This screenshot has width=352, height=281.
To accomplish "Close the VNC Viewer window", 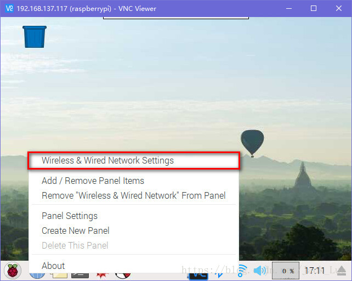I will tap(339, 9).
